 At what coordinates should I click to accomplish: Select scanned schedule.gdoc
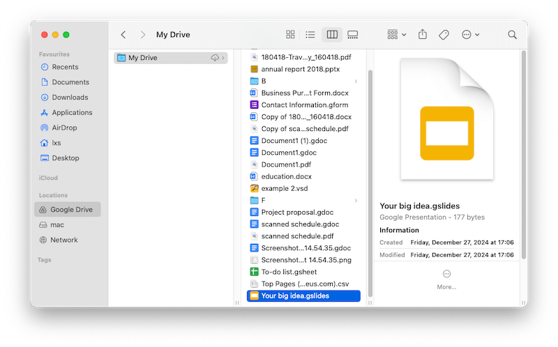[303, 224]
